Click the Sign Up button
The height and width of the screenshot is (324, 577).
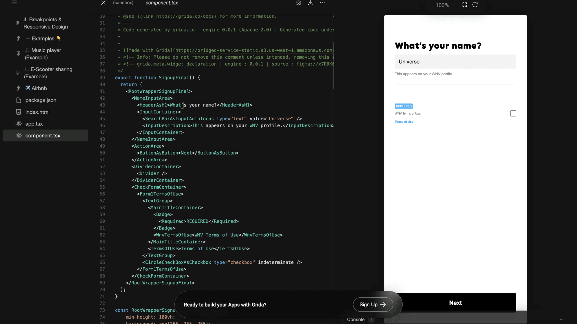(x=373, y=304)
